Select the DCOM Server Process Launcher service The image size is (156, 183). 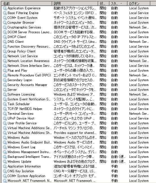tap(29, 32)
